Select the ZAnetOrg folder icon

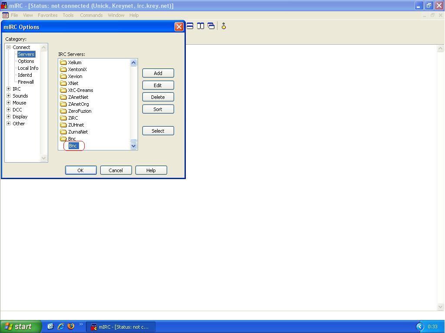[x=63, y=104]
